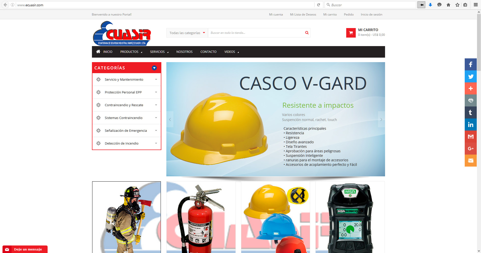Open browser chat bubble toolbar icon
This screenshot has width=481, height=253.
(x=439, y=5)
